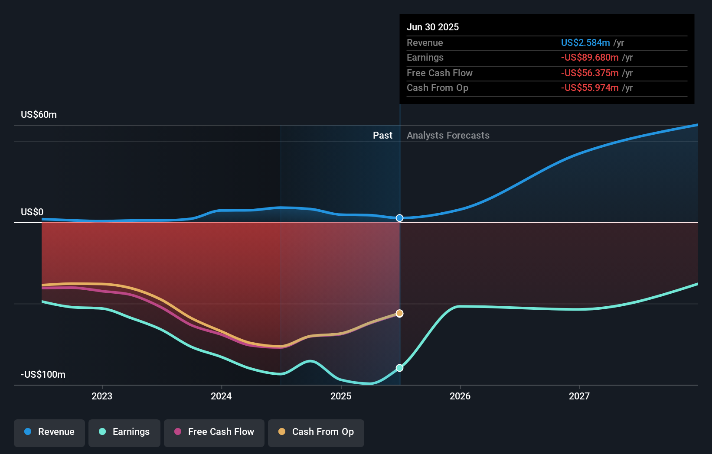Toggle the Free Cash Flow series
Image resolution: width=712 pixels, height=454 pixels.
(x=214, y=433)
